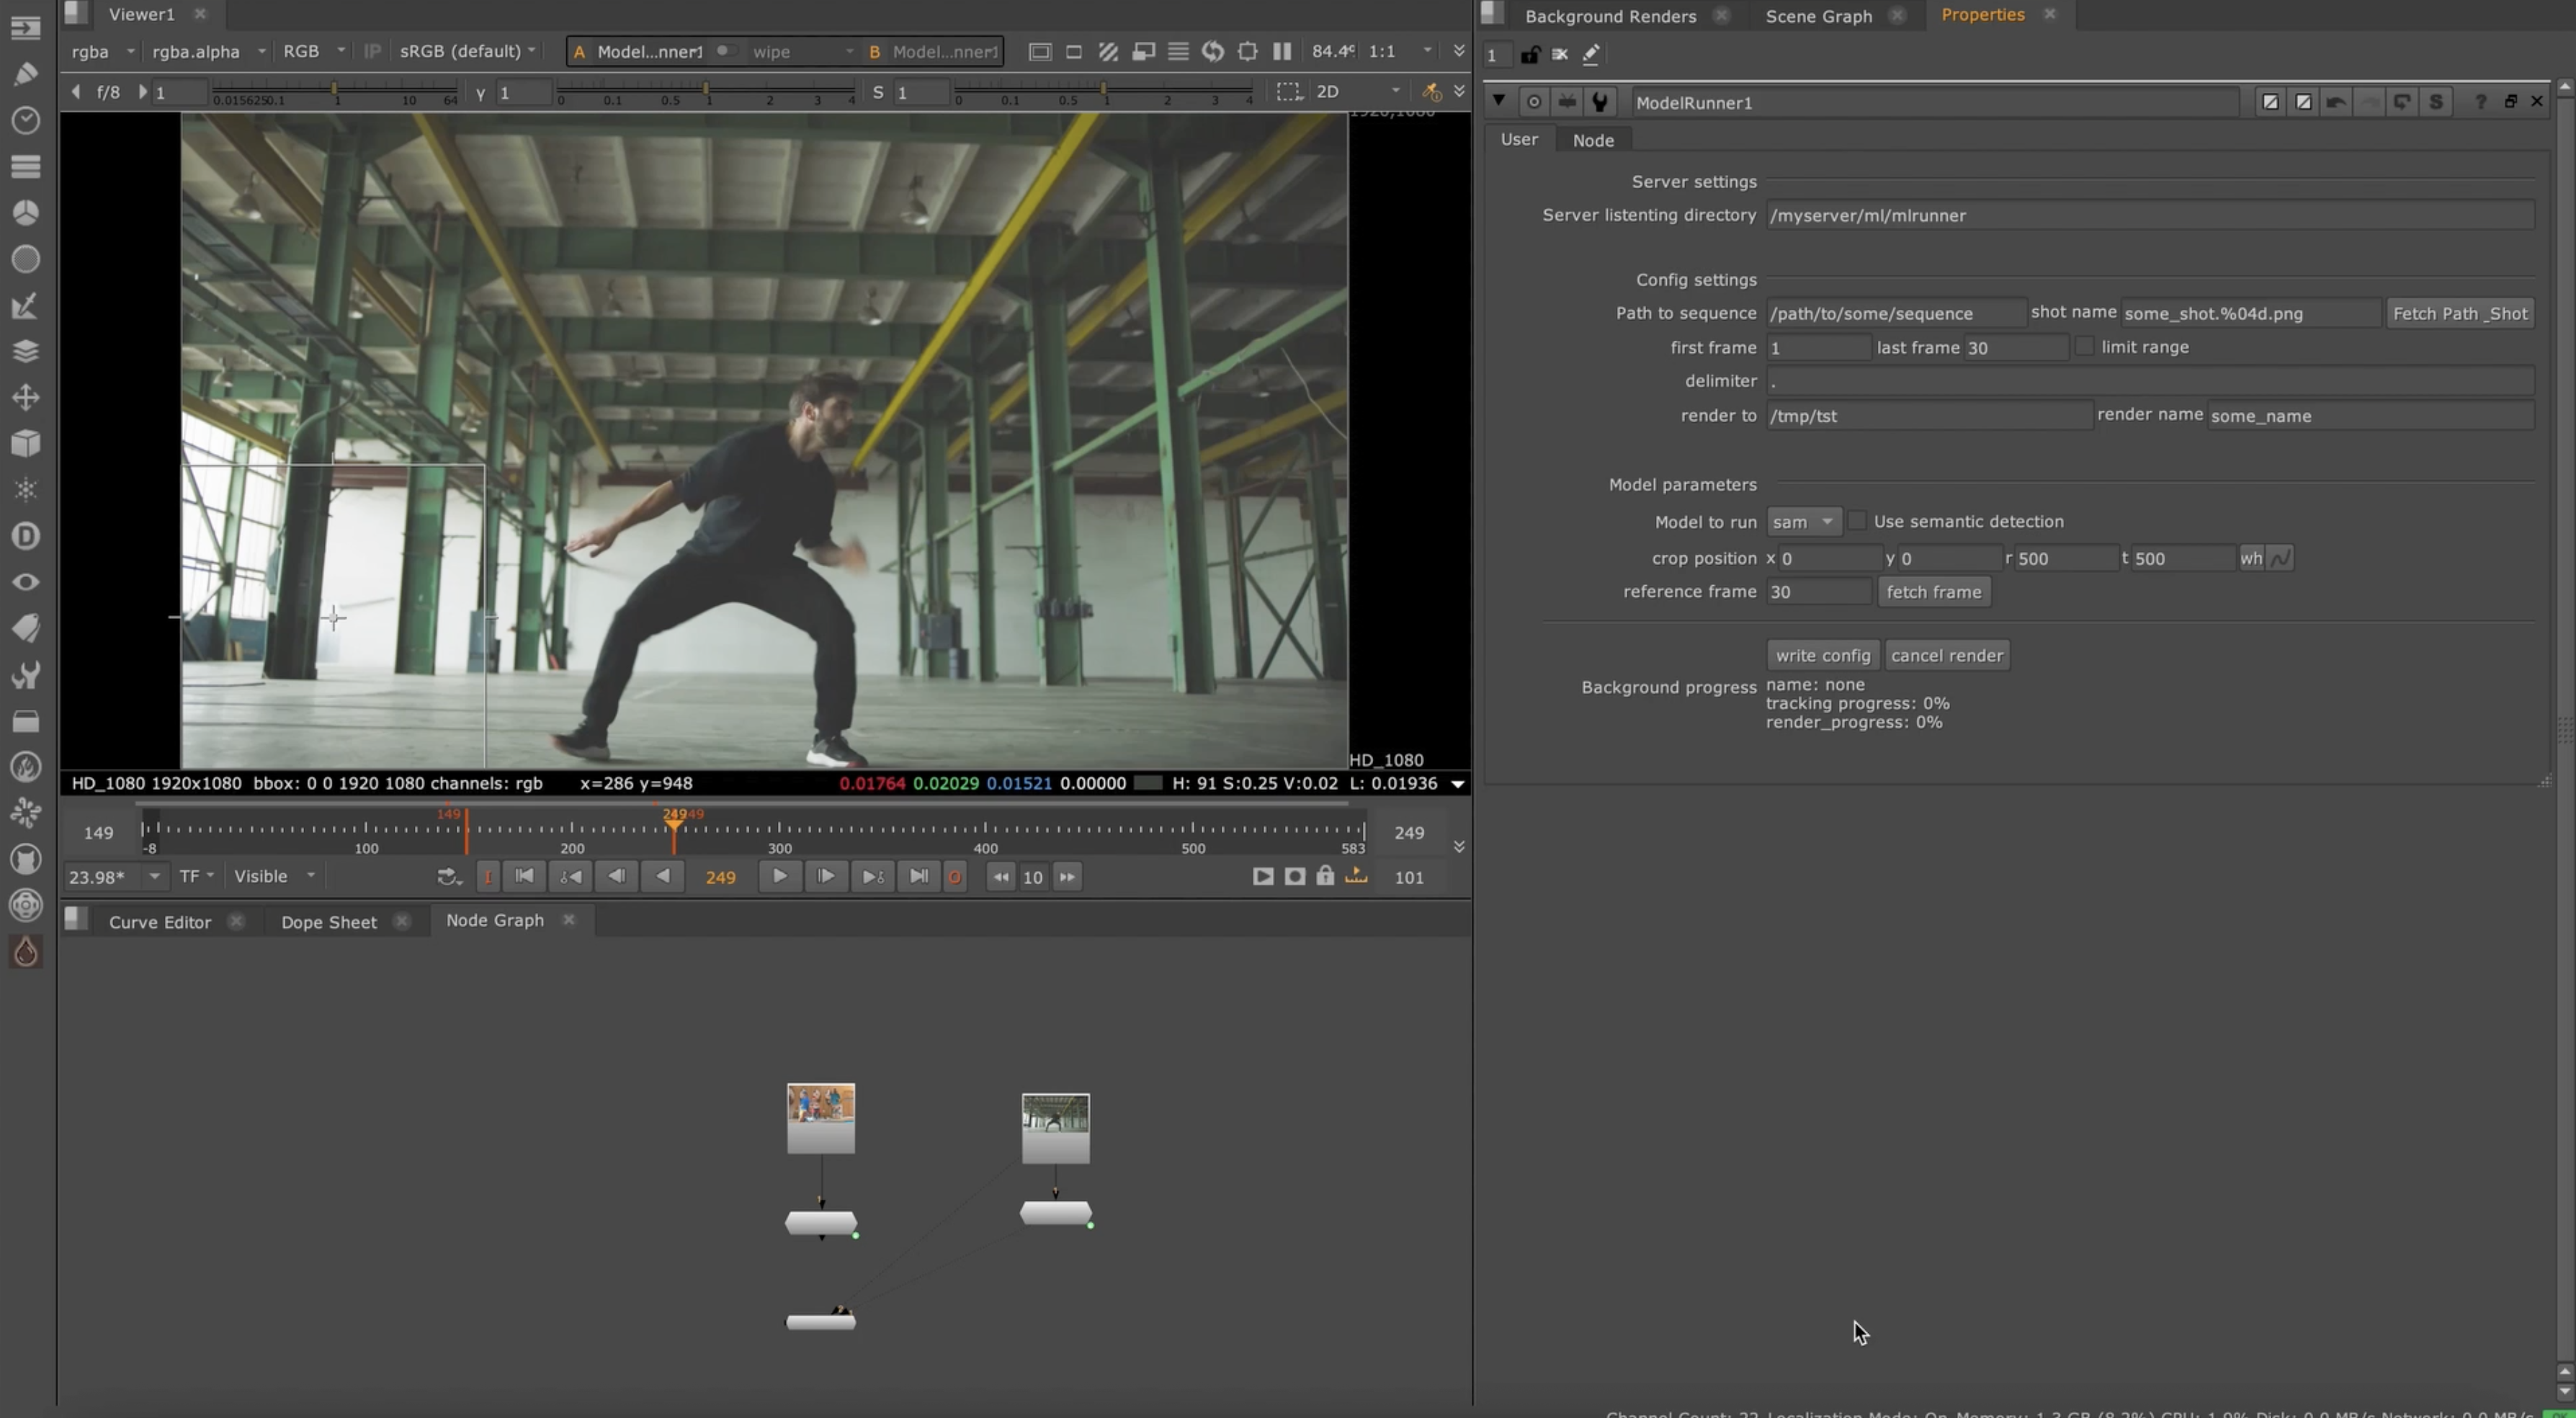
Task: Select the Transform nodes icon
Action: click(25, 397)
